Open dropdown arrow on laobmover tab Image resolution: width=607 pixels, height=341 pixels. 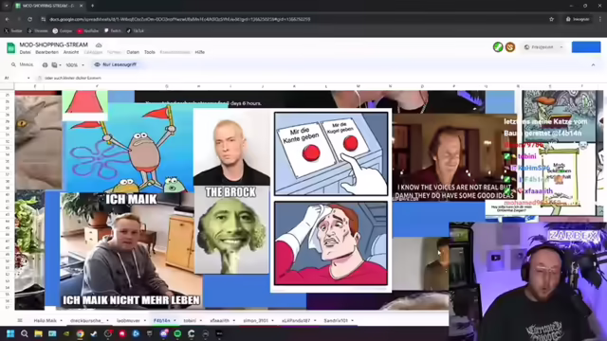[145, 320]
